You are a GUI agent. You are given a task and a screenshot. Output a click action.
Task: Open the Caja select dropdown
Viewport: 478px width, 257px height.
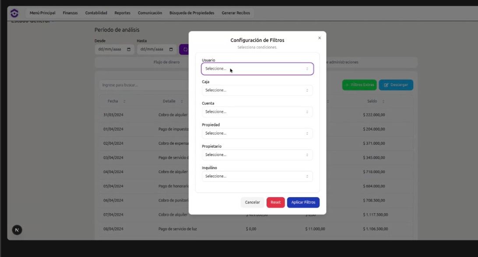point(257,90)
